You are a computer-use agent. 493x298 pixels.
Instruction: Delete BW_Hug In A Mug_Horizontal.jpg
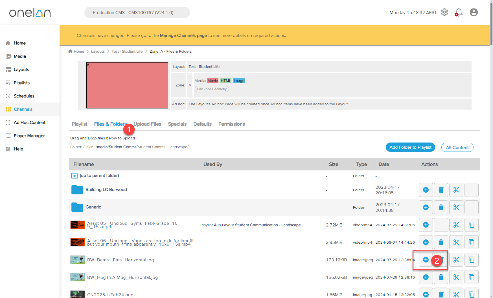[441, 277]
